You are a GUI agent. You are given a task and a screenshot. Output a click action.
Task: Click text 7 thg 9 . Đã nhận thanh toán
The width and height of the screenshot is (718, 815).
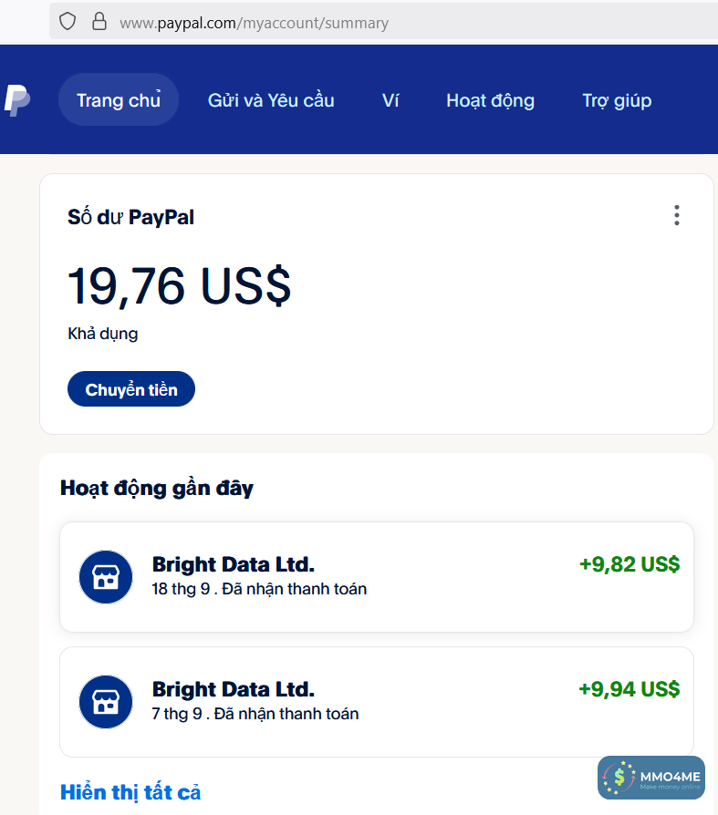pyautogui.click(x=255, y=714)
